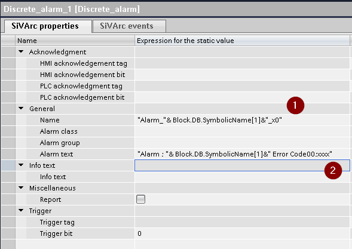The height and width of the screenshot is (249, 352).
Task: Click the red marker number 1
Action: (x=295, y=106)
